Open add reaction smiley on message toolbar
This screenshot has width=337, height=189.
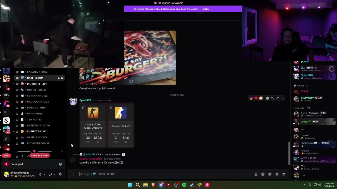click(267, 98)
